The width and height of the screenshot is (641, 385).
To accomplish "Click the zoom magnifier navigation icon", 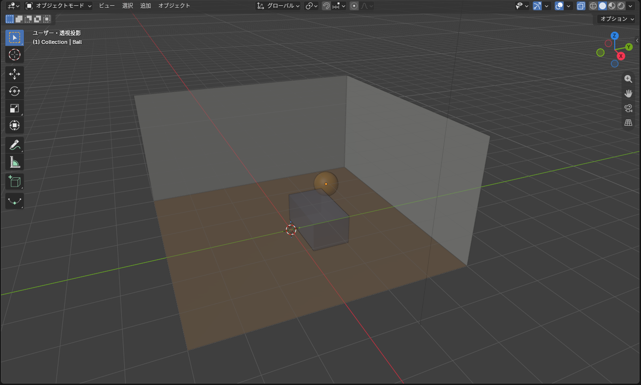I will pyautogui.click(x=628, y=79).
